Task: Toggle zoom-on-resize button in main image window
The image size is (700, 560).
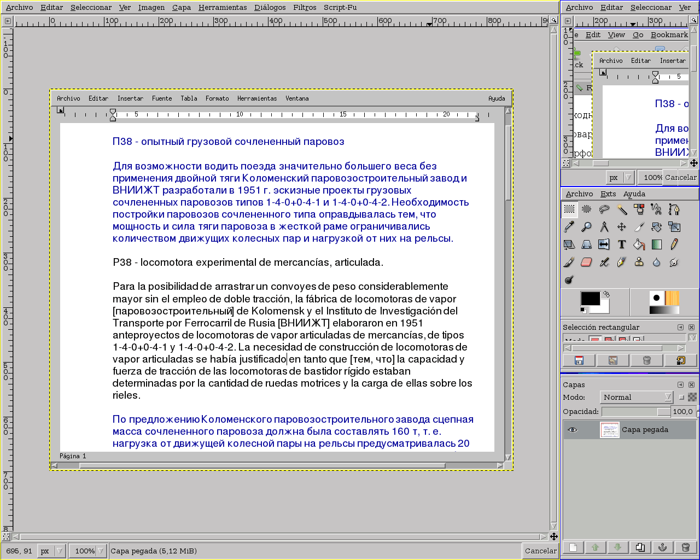Action: [553, 21]
